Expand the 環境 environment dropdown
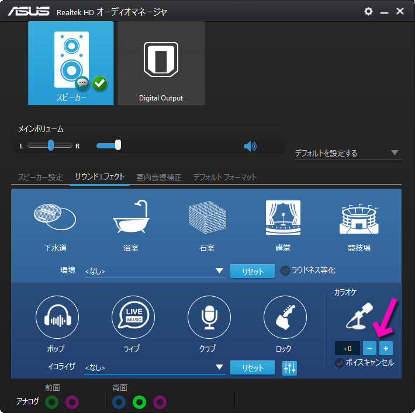 point(219,270)
